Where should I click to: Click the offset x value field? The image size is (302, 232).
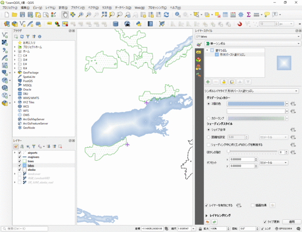242,159
